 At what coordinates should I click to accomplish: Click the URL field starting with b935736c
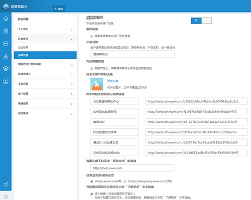(196, 142)
